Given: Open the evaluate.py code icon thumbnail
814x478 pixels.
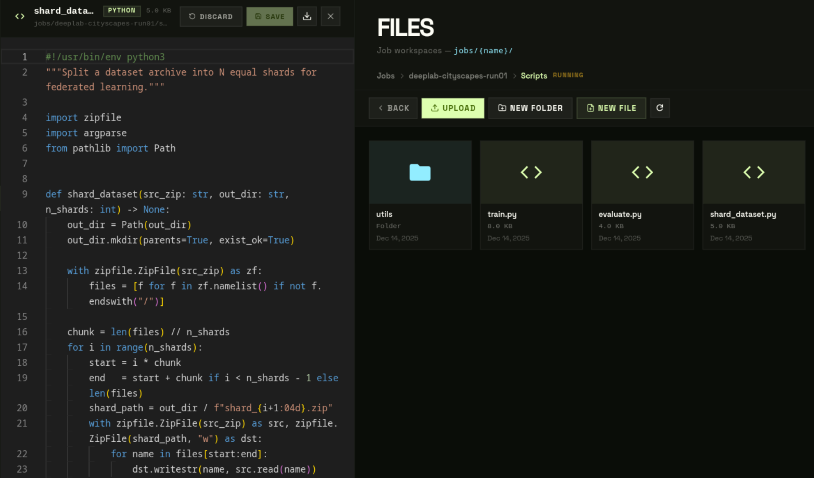Looking at the screenshot, I should (643, 172).
